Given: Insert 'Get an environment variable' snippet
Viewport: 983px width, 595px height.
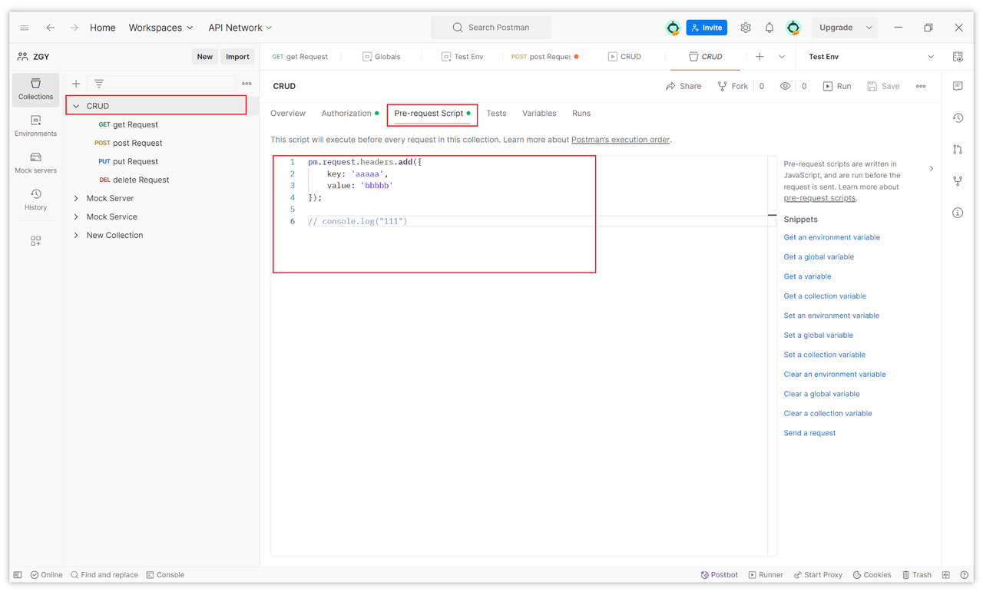Looking at the screenshot, I should (832, 237).
